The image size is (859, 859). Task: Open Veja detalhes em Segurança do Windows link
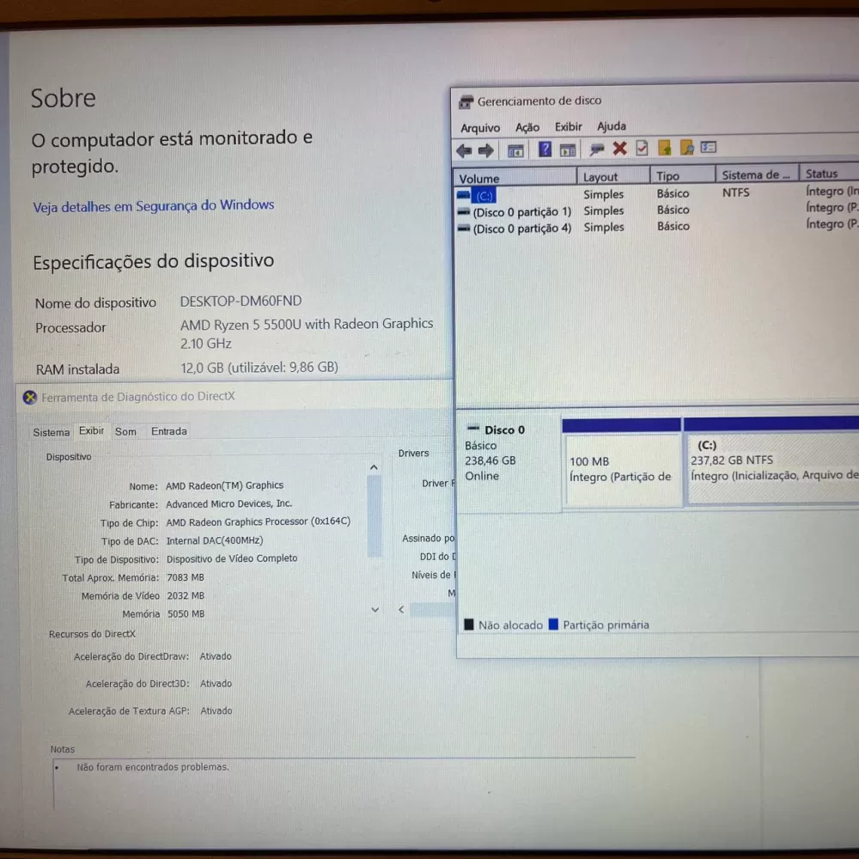(154, 206)
